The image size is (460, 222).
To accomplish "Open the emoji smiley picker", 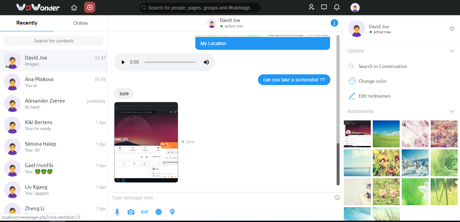I will 337,197.
